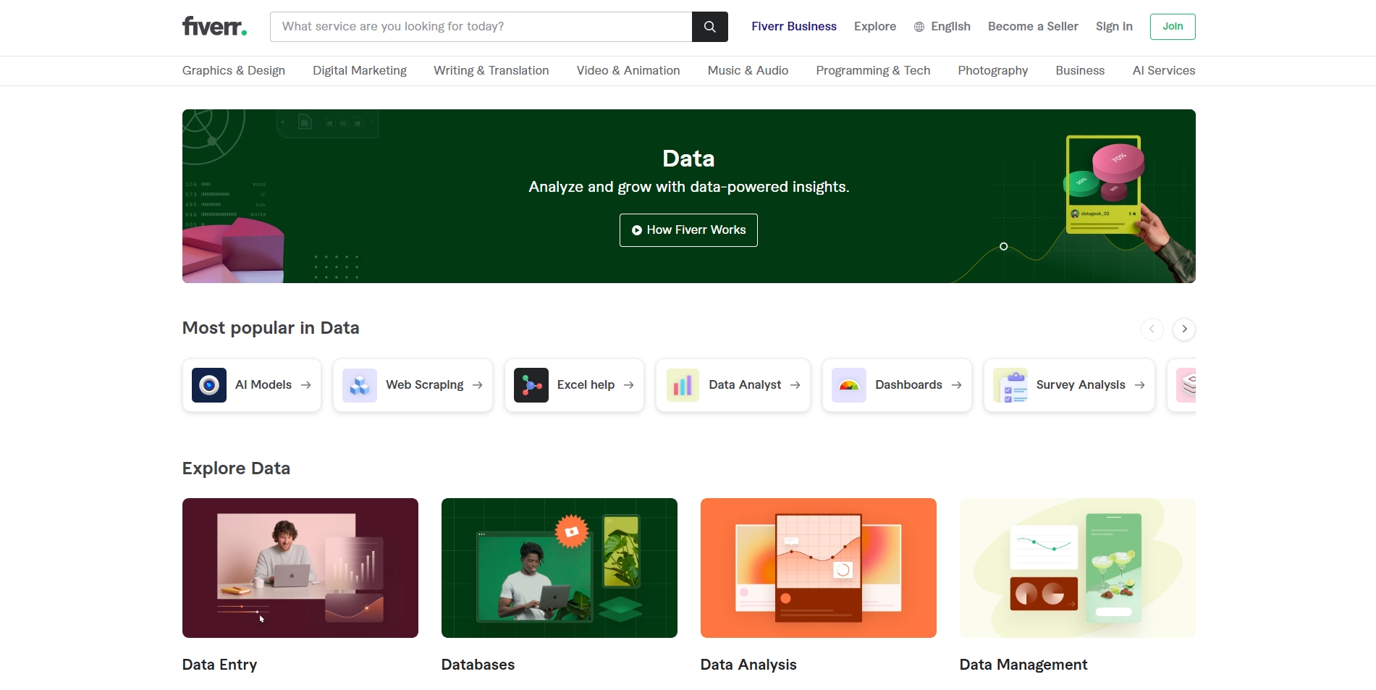Viewport: 1376px width, 690px height.
Task: Click the Fiverr Business link
Action: [794, 27]
